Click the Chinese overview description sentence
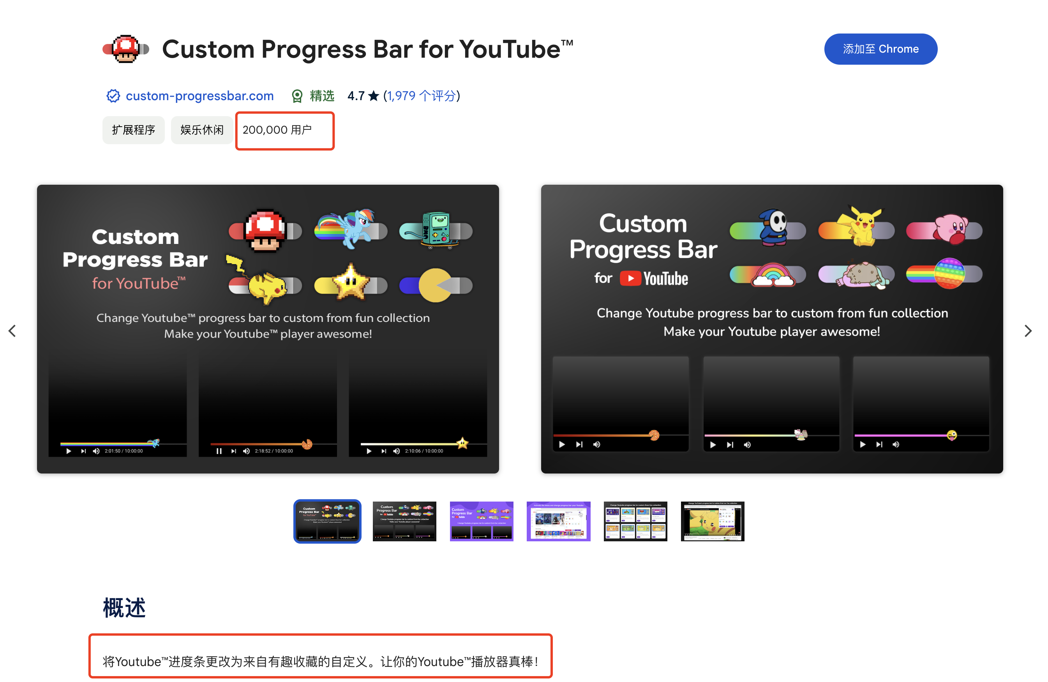This screenshot has height=682, width=1048. click(321, 661)
